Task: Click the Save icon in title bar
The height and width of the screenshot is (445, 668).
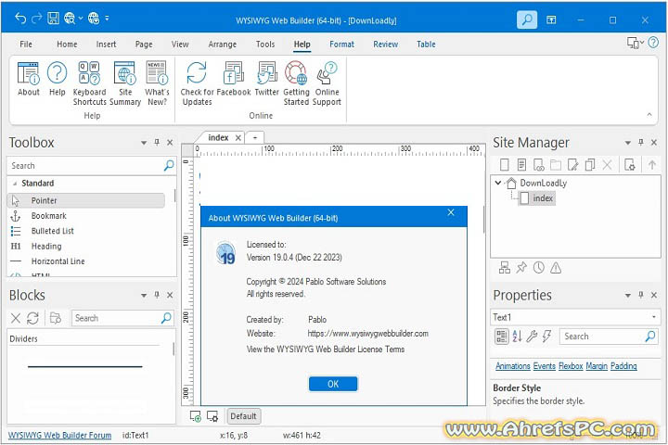Action: click(x=53, y=19)
